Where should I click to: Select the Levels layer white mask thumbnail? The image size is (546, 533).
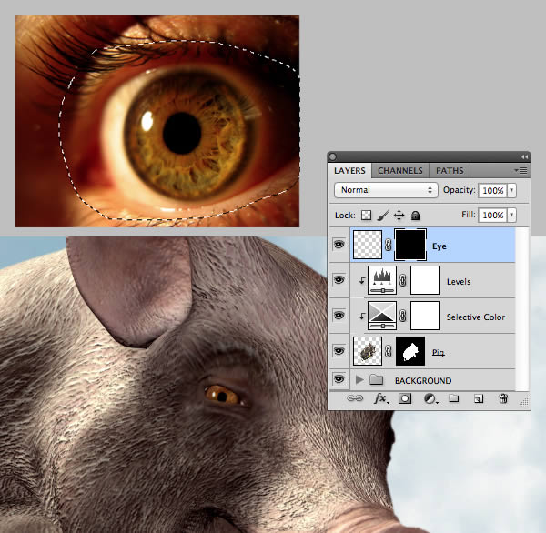pos(425,280)
